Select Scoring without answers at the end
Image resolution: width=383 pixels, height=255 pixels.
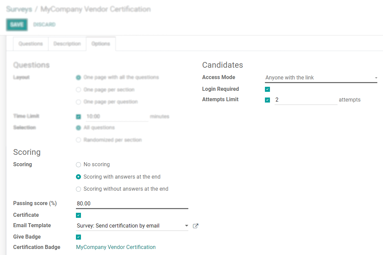(x=78, y=189)
